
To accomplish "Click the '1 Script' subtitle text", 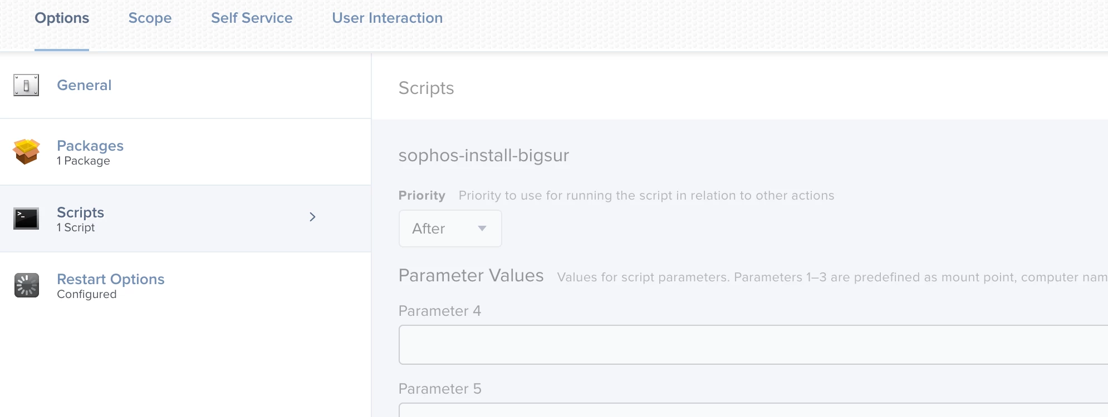I will (x=76, y=228).
